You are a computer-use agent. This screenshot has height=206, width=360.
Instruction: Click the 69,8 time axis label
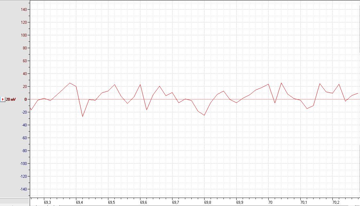click(x=207, y=202)
